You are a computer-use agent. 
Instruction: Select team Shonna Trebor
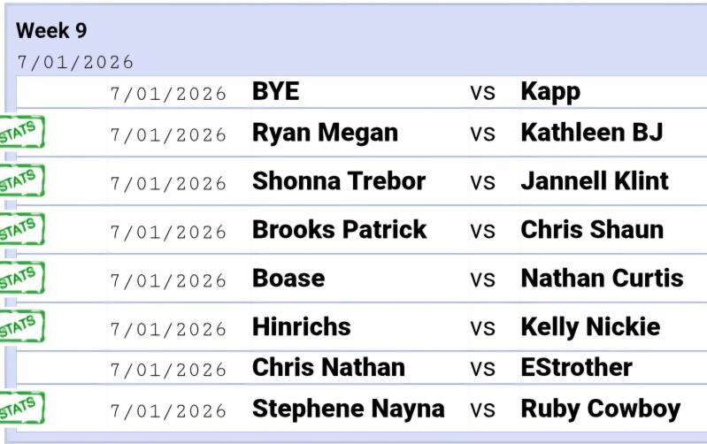pyautogui.click(x=339, y=181)
